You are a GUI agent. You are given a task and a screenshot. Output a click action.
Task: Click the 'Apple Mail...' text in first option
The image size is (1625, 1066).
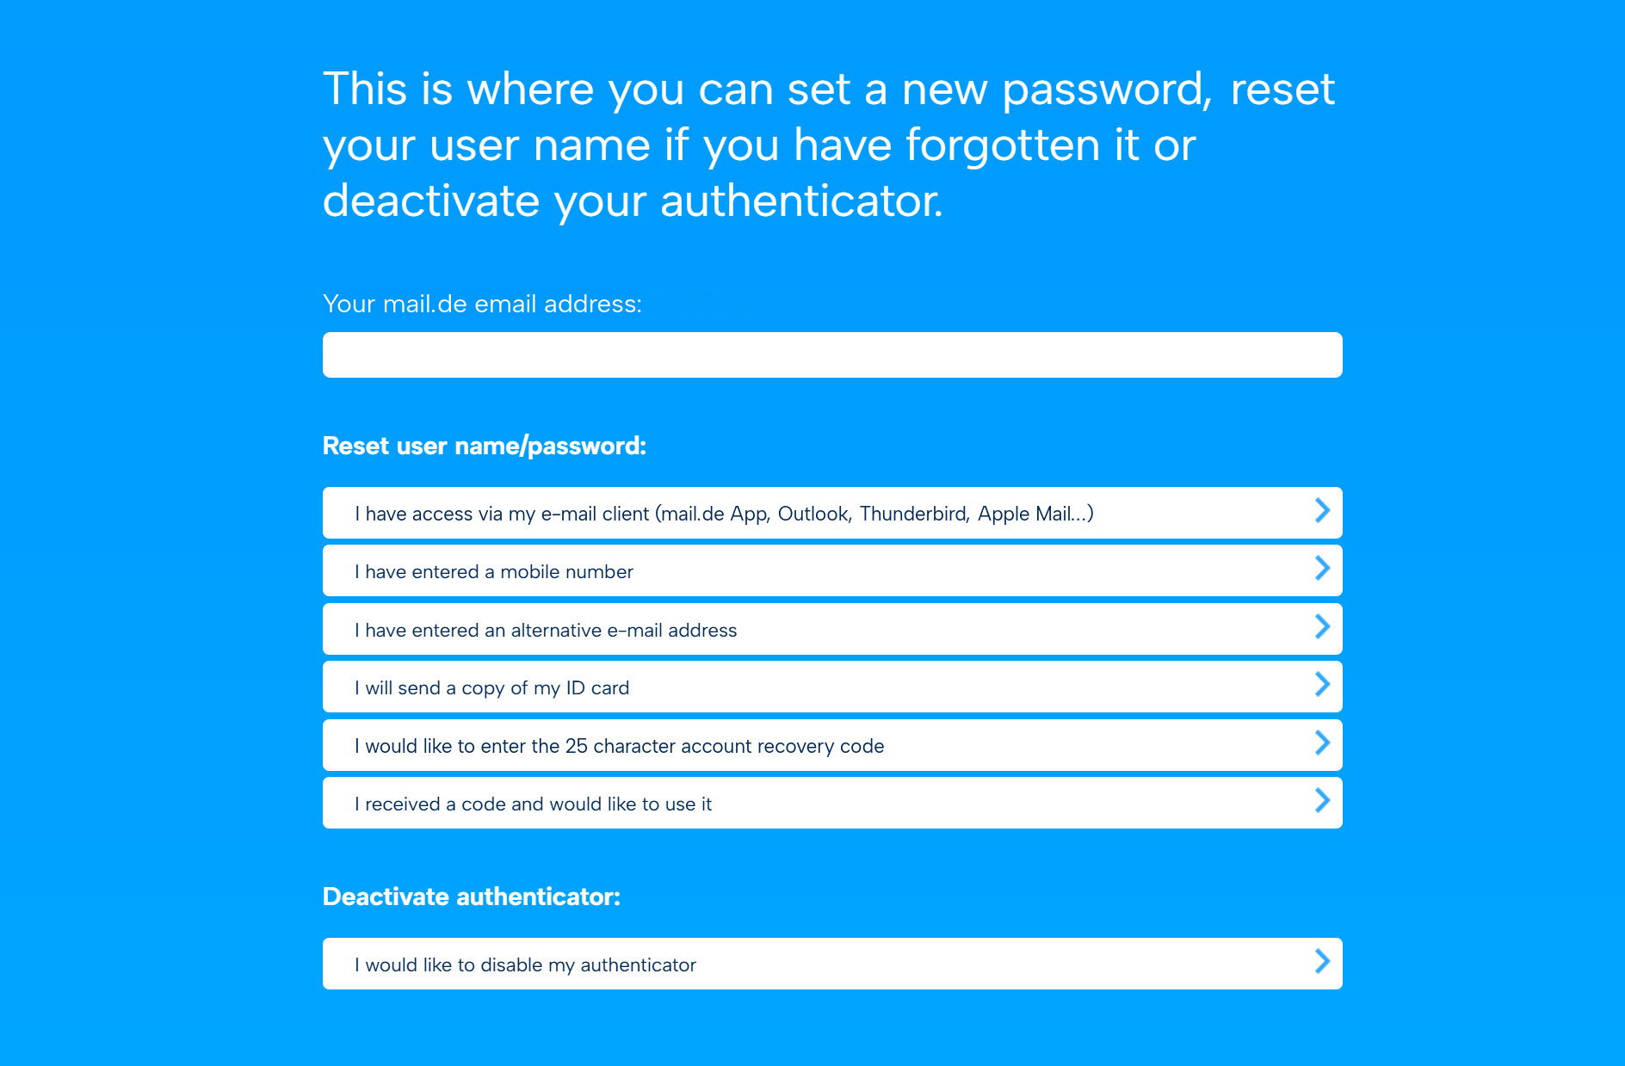pos(1035,514)
